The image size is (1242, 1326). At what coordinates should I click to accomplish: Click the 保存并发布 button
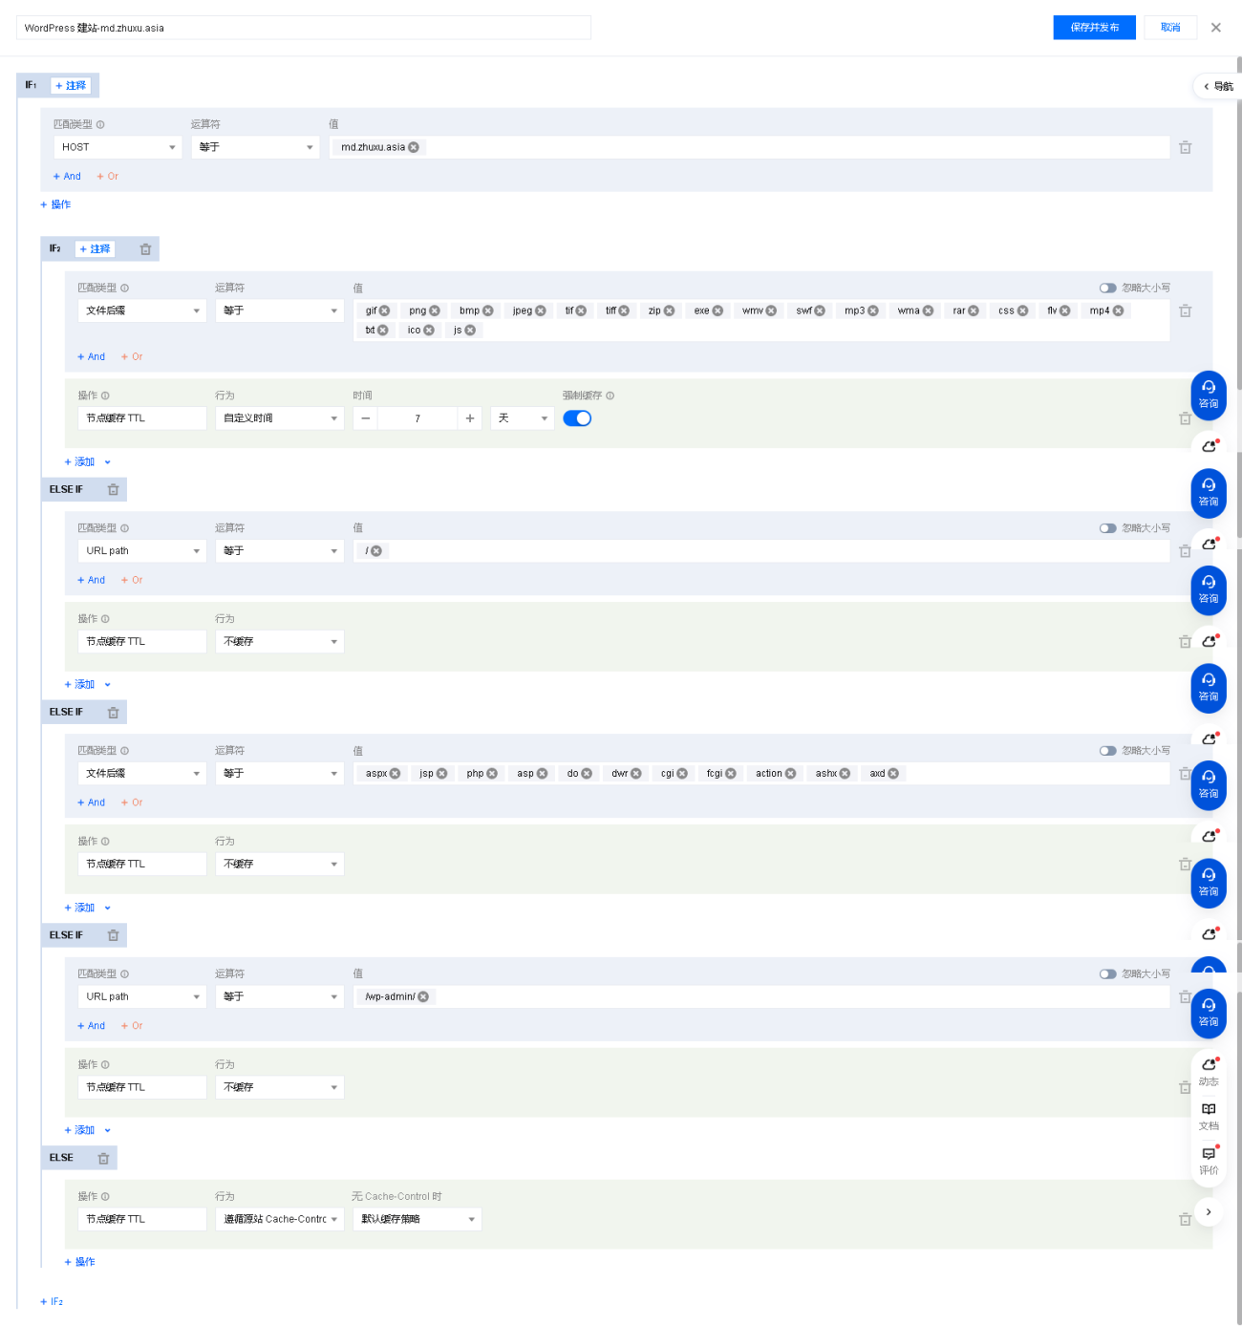1094,28
